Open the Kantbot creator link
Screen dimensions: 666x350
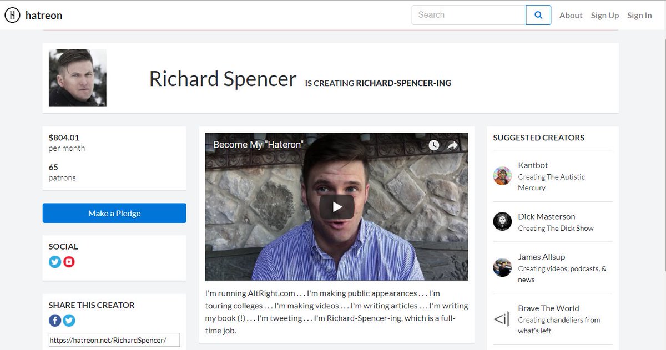[x=533, y=165]
